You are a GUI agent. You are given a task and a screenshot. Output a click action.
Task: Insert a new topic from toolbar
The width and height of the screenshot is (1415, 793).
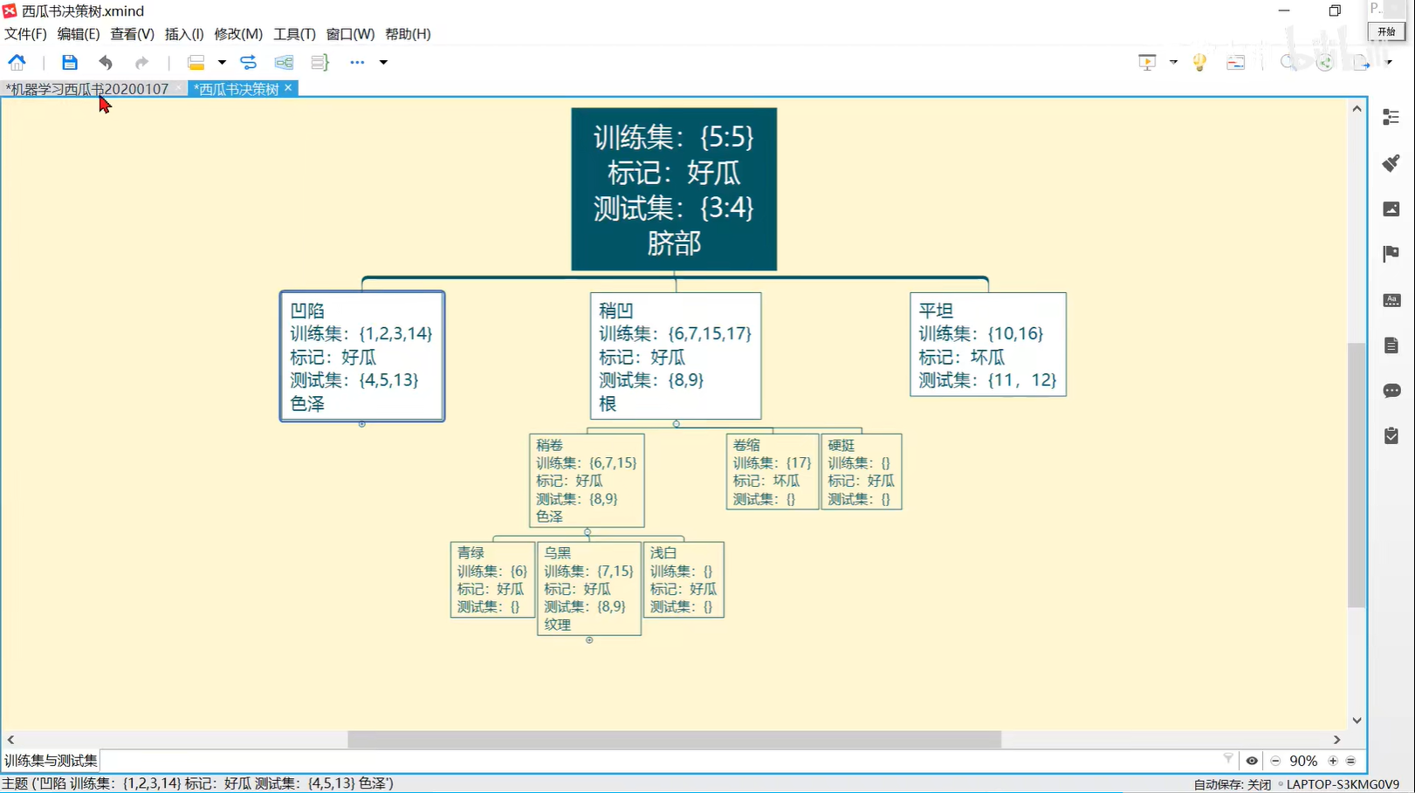[x=196, y=62]
